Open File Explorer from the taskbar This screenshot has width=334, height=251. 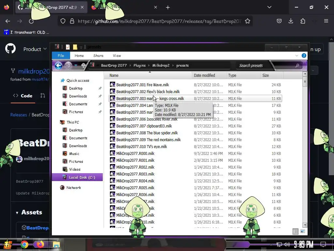[56, 244]
